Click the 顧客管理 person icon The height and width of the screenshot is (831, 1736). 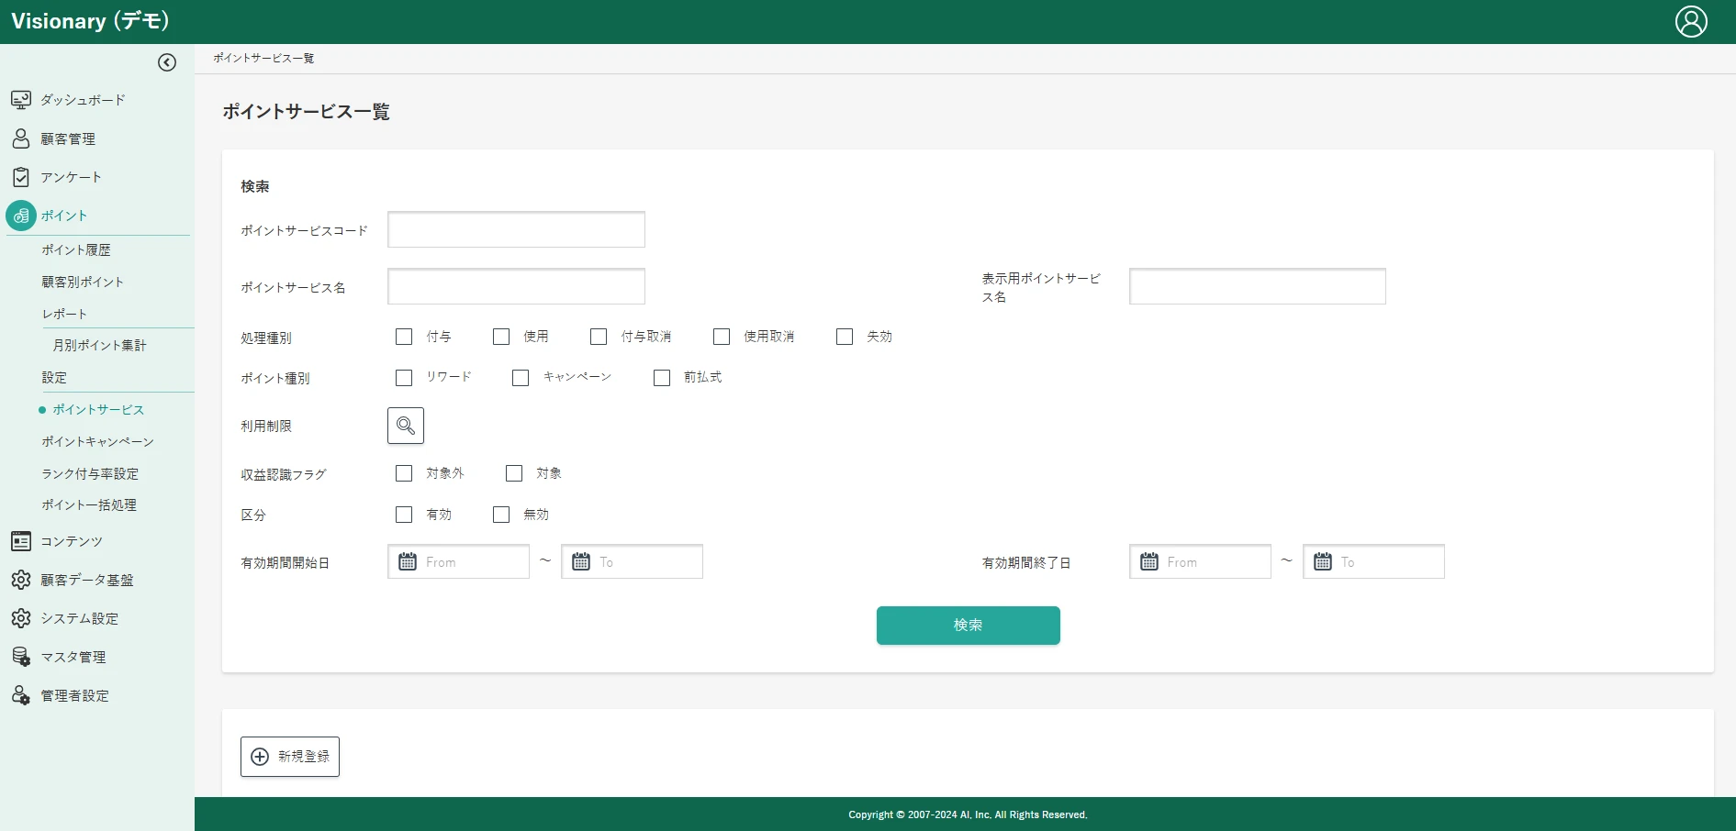[x=21, y=138]
